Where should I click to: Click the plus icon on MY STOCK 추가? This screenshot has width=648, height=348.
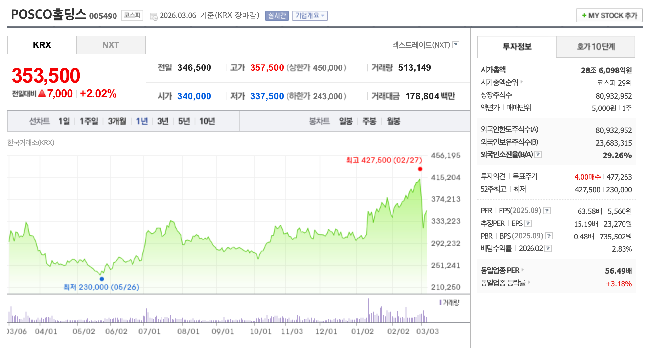584,15
